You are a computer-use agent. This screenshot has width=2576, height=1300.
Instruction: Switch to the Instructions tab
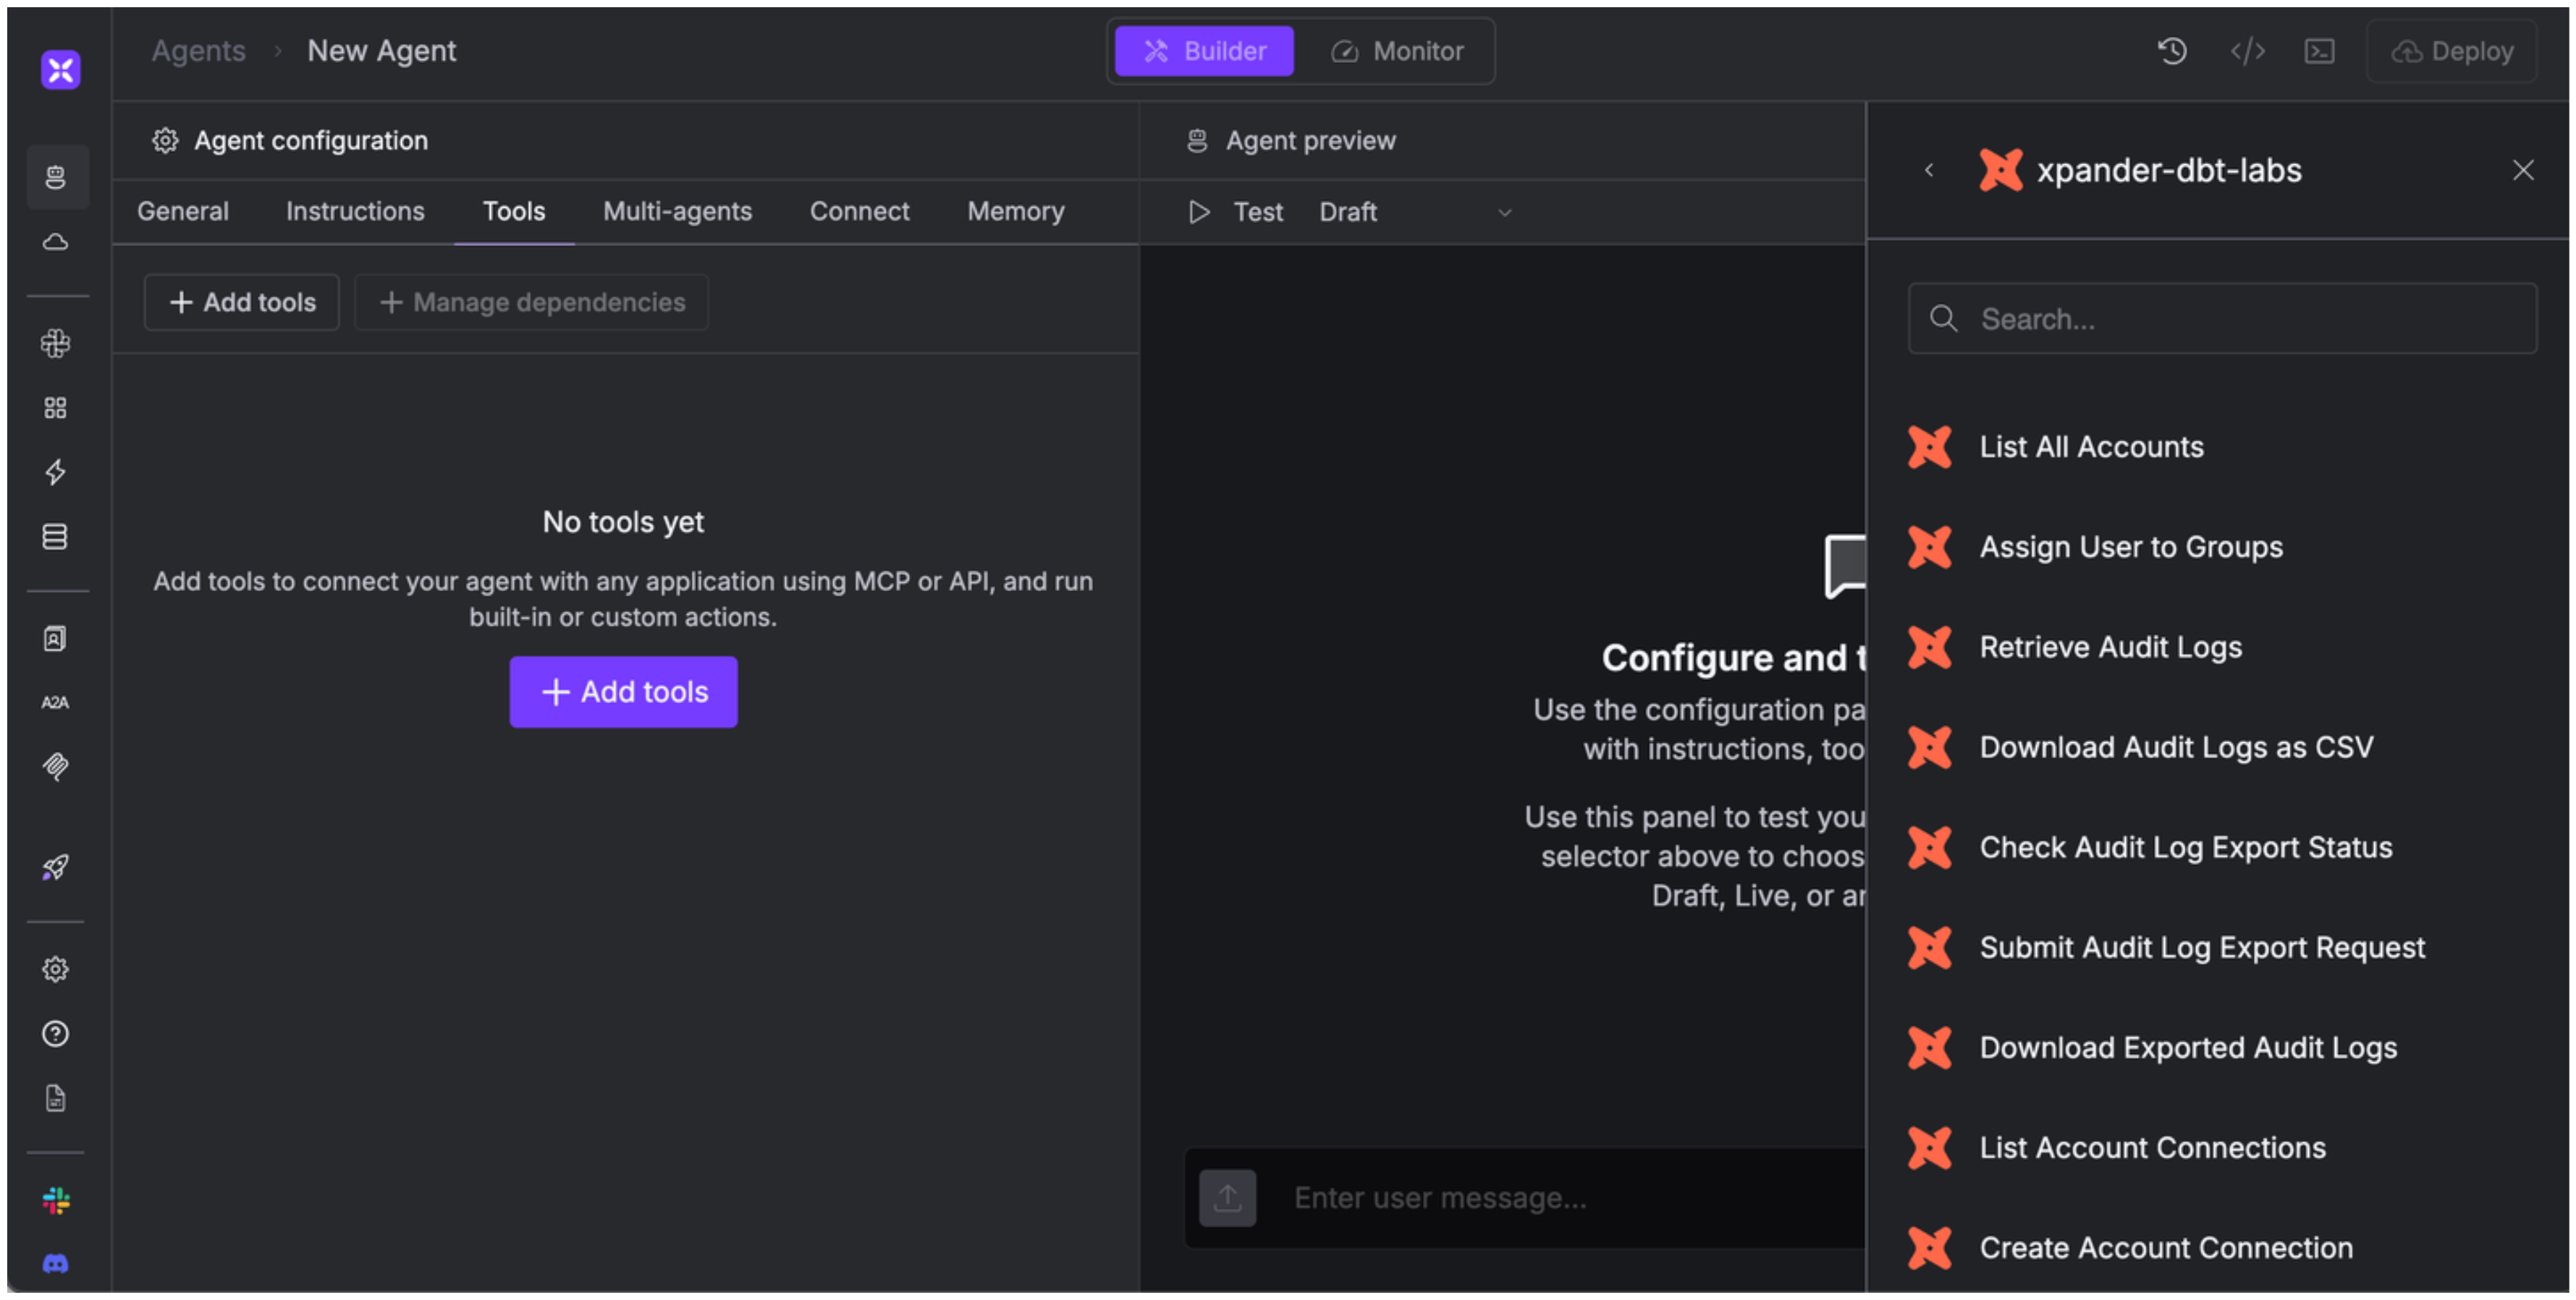pos(355,211)
